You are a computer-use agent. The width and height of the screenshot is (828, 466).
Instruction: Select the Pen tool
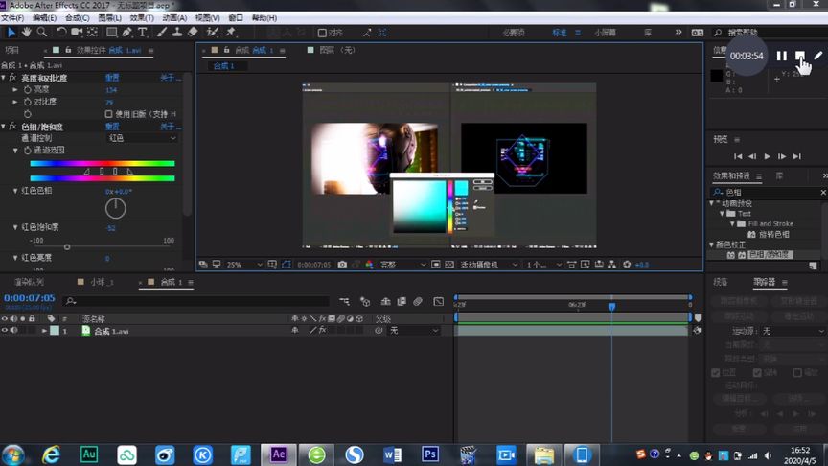[x=126, y=33]
